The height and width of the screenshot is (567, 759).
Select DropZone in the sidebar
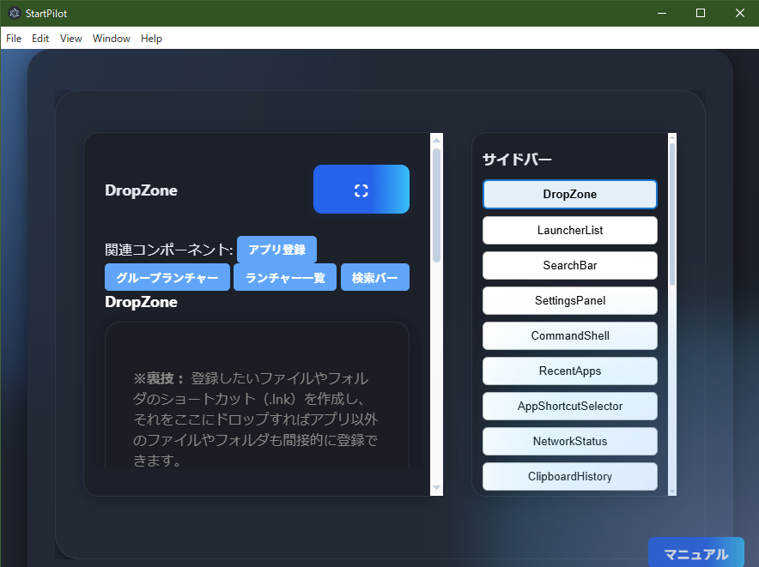pos(569,194)
